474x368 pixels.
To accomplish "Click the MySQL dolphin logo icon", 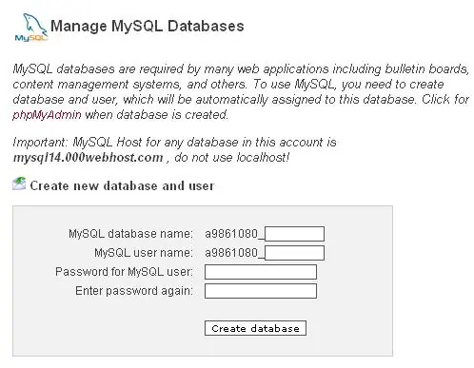I will (31, 28).
